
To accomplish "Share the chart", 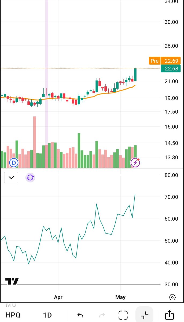I will coord(170,314).
